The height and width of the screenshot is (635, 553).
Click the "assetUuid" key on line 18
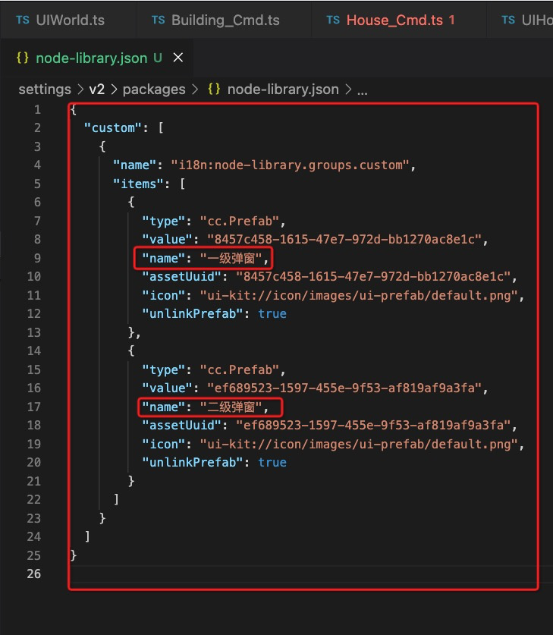(181, 425)
